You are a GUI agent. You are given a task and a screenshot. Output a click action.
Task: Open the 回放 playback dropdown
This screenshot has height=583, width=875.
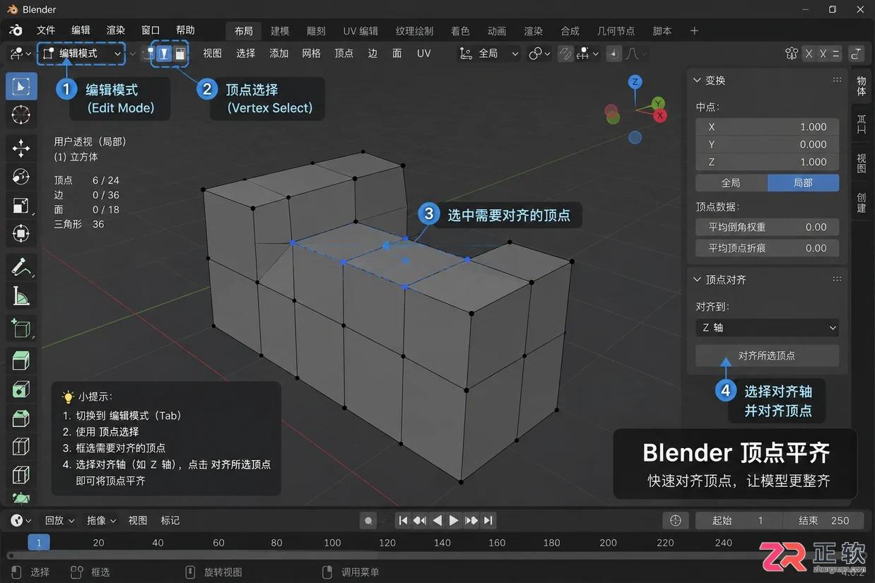(59, 521)
